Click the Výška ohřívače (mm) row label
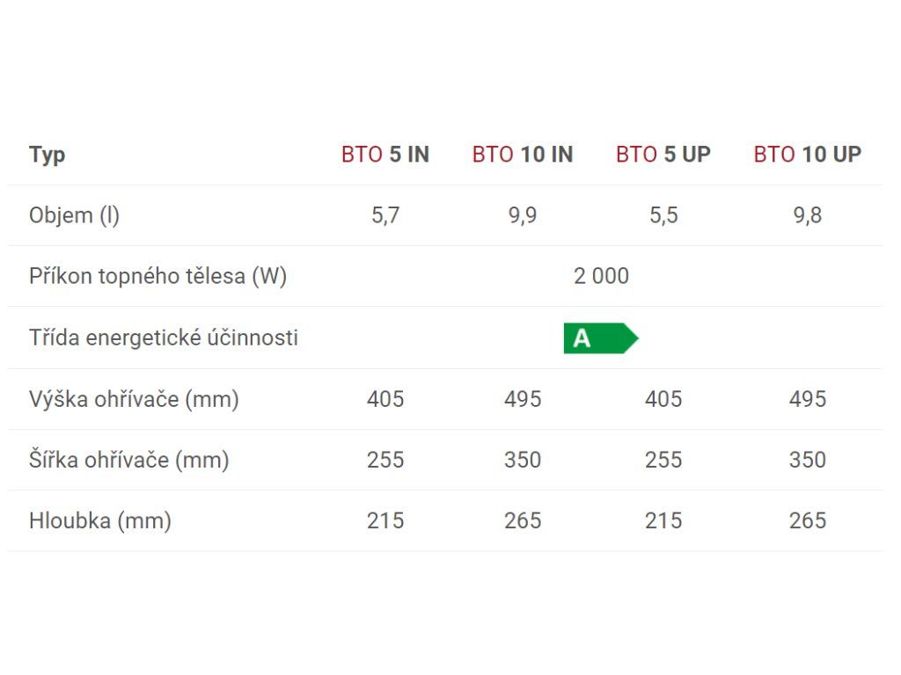The height and width of the screenshot is (675, 901). click(134, 399)
